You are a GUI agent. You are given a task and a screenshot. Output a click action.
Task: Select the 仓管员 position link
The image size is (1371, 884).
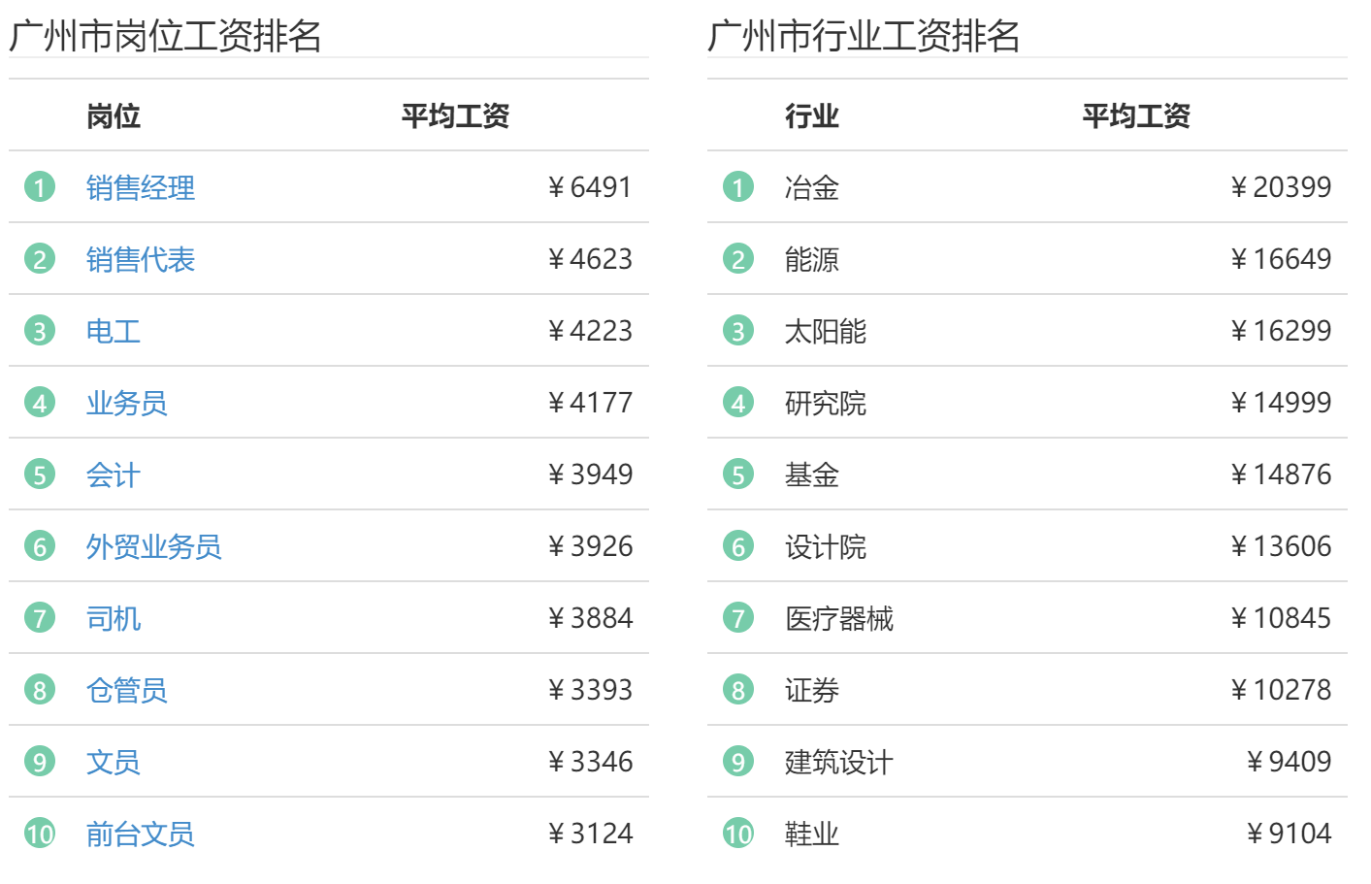coord(126,690)
